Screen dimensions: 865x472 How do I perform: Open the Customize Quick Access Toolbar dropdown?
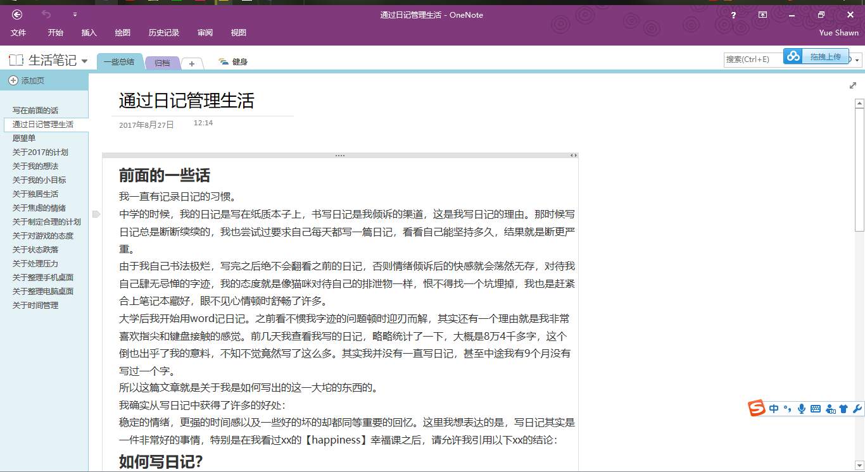(x=75, y=15)
